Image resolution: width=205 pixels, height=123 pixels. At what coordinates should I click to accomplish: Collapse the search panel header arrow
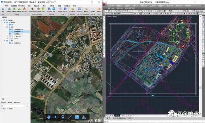[x=1, y=99]
